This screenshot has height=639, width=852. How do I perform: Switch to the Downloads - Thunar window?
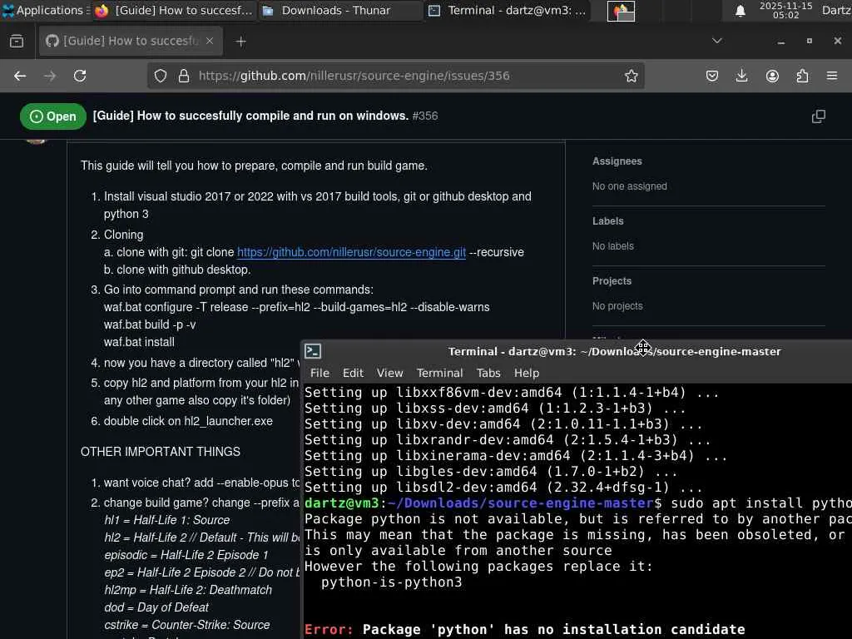coord(339,10)
